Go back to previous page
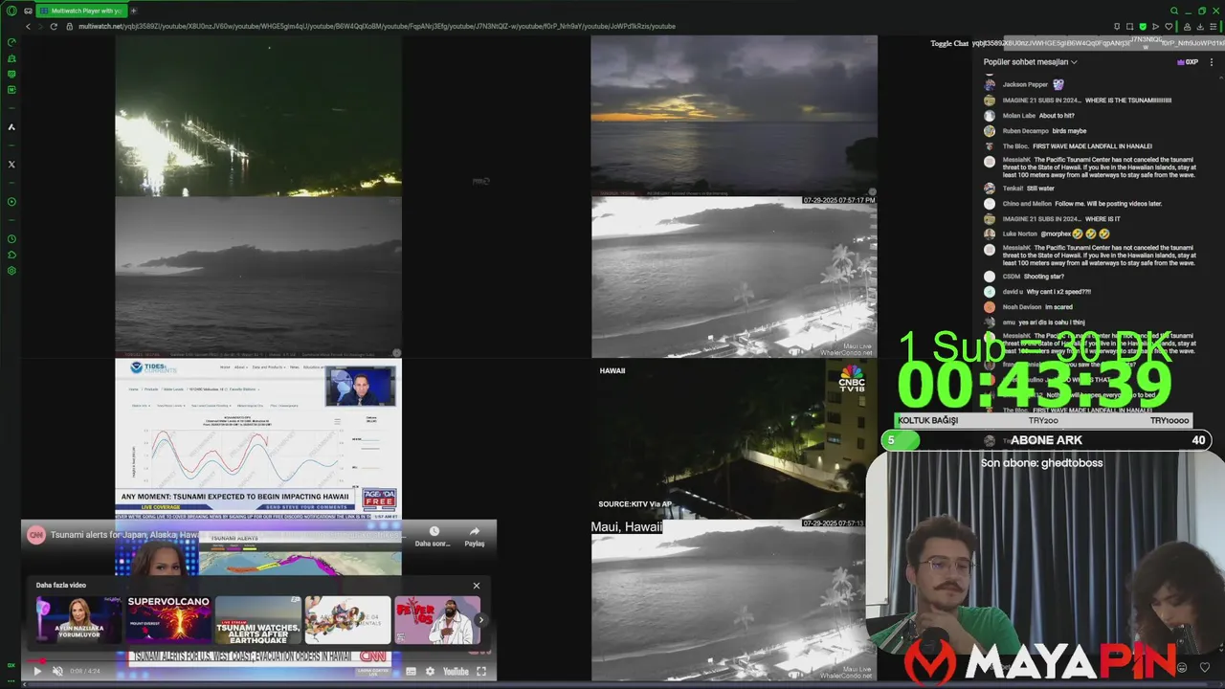The width and height of the screenshot is (1225, 689). (28, 26)
